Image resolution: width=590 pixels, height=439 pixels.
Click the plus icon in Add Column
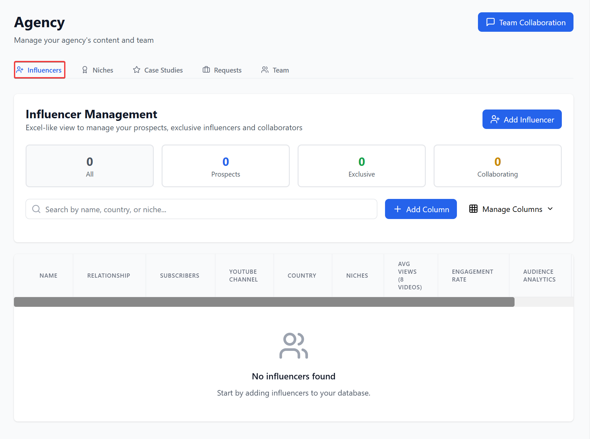pyautogui.click(x=398, y=209)
